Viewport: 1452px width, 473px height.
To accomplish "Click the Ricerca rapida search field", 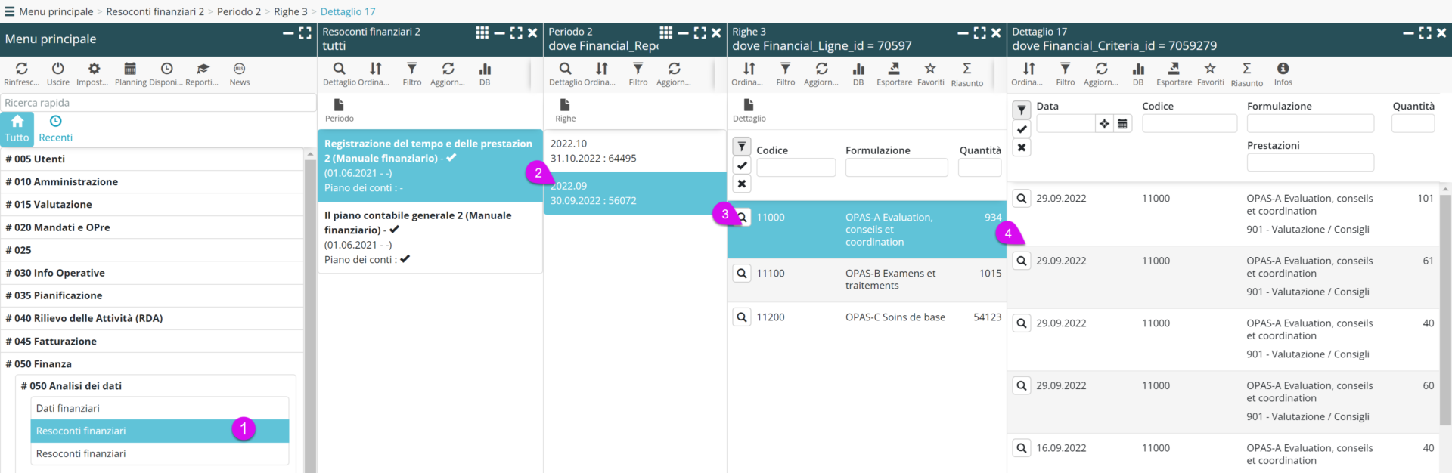I will 158,103.
